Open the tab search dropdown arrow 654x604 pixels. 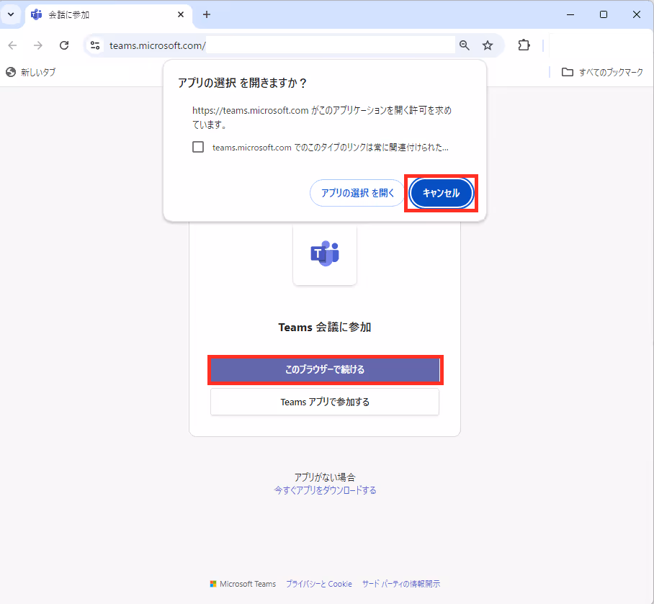tap(11, 14)
